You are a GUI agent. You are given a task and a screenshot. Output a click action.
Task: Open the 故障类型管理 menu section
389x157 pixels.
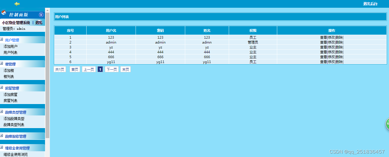(x=16, y=112)
